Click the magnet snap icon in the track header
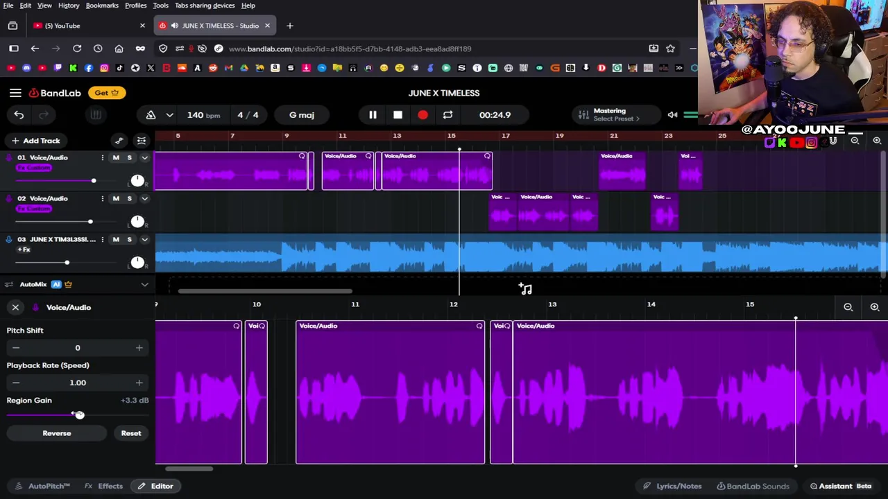Viewport: 888px width, 499px height. point(142,141)
